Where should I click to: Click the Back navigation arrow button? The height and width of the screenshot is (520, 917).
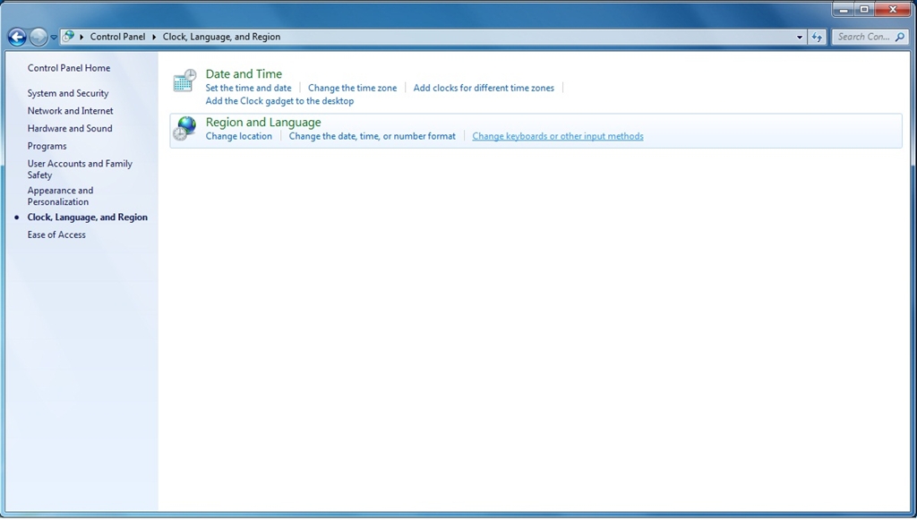click(17, 37)
